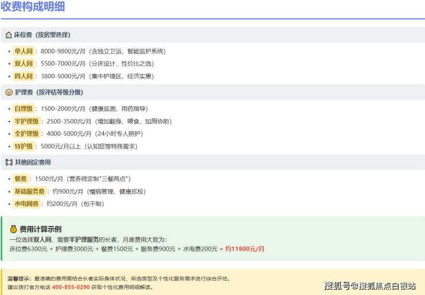Image resolution: width=425 pixels, height=295 pixels.
Task: Click the 四人间 highlighted label
Action: click(24, 76)
